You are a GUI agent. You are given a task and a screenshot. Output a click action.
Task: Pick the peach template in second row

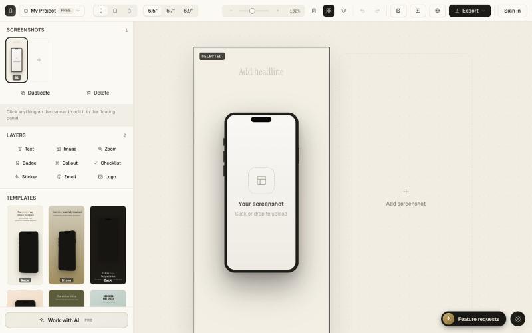(25, 298)
